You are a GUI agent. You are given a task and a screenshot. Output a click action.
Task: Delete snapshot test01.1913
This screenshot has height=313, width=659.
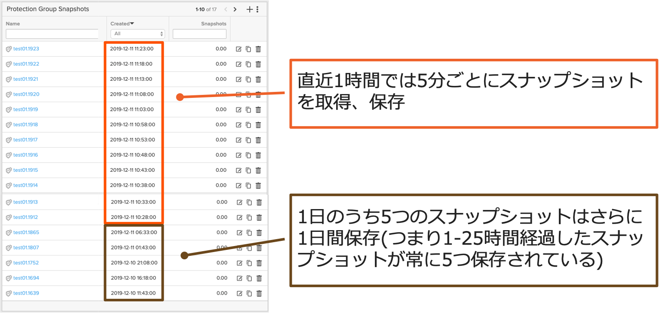click(x=259, y=202)
